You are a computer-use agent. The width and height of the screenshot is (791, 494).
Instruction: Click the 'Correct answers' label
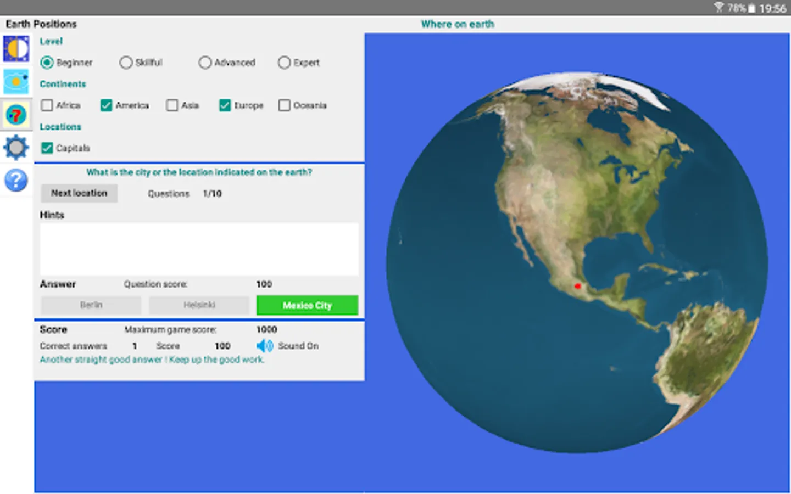pyautogui.click(x=74, y=346)
